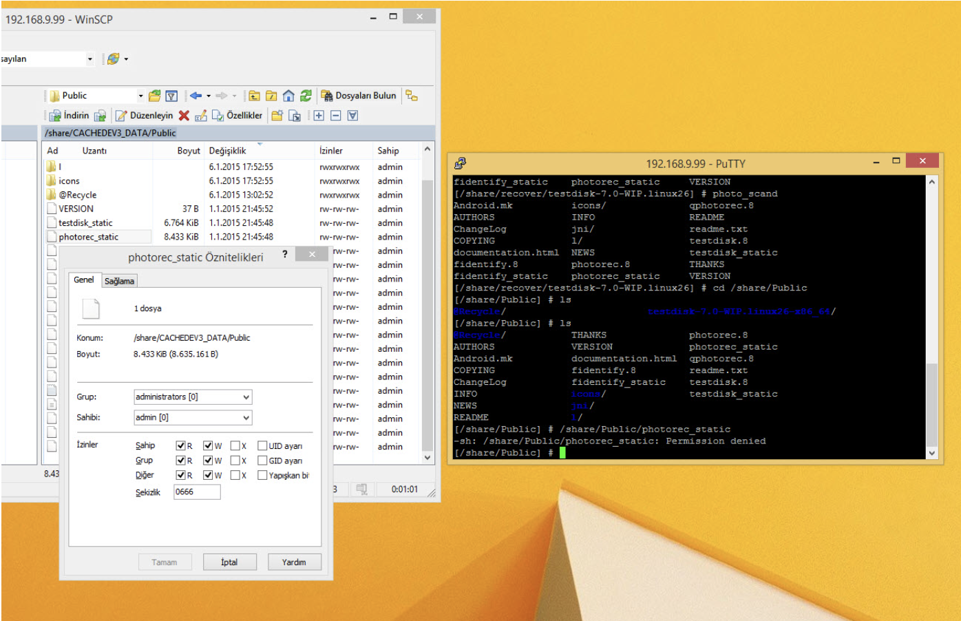Refresh the remote directory listing
Screen dimensions: 961x621
pyautogui.click(x=306, y=96)
